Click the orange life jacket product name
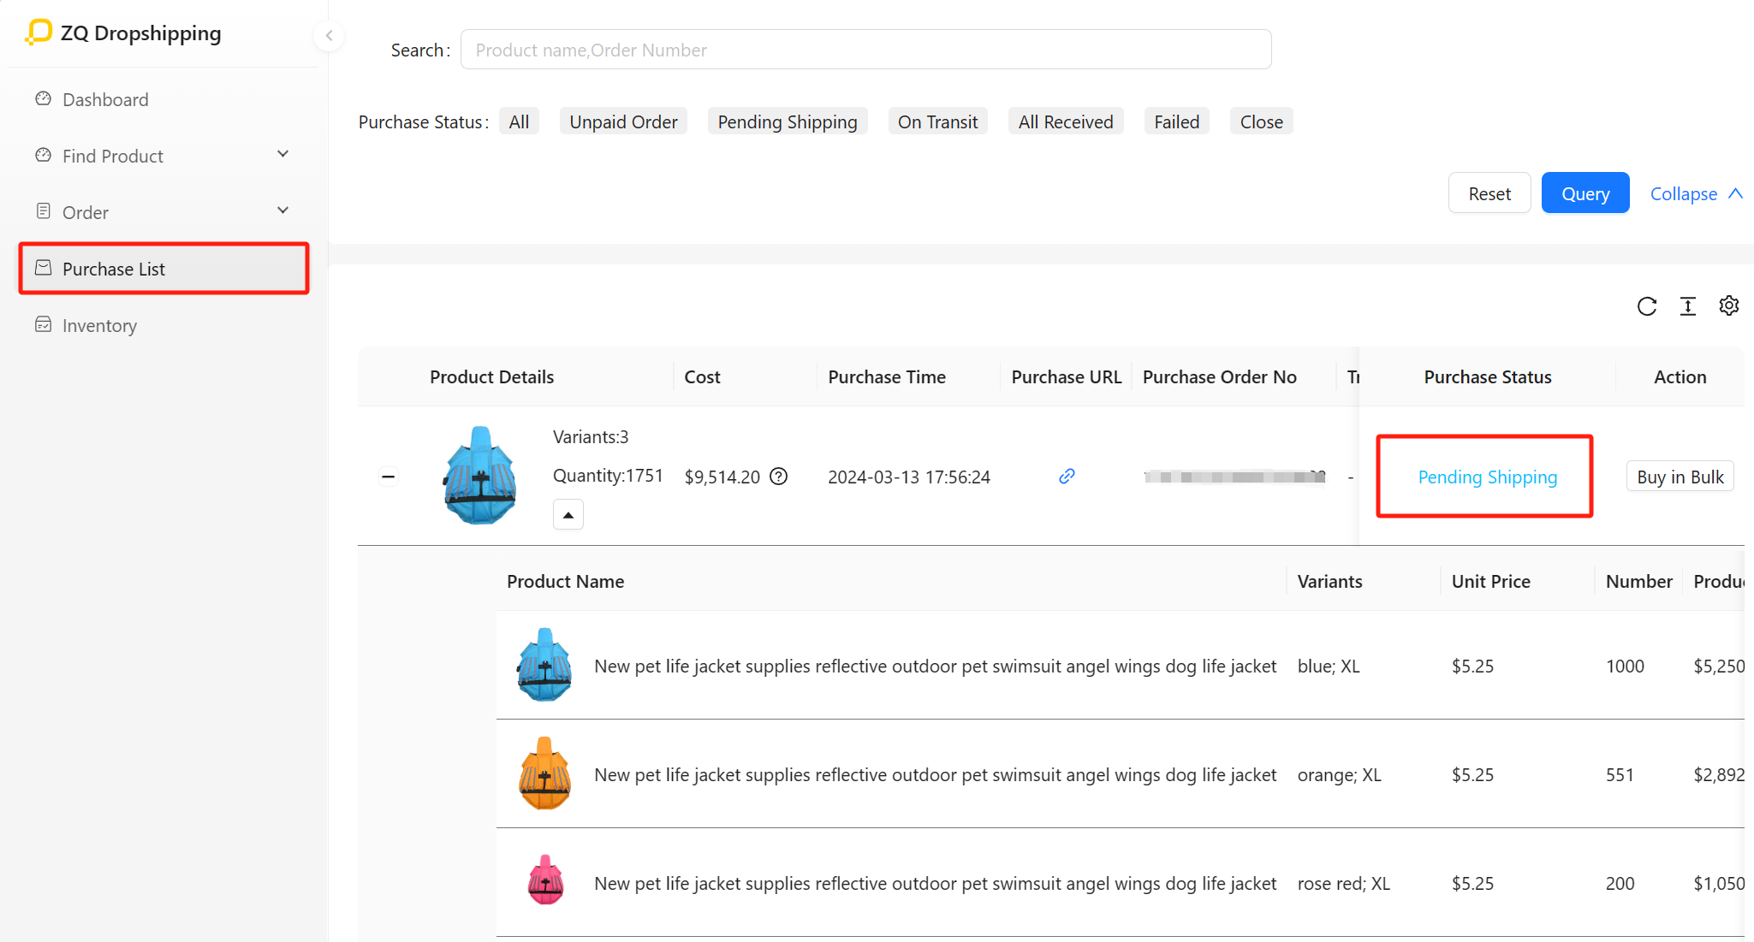 [935, 774]
